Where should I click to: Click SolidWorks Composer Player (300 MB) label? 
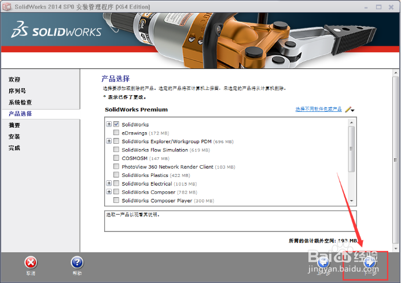[168, 201]
